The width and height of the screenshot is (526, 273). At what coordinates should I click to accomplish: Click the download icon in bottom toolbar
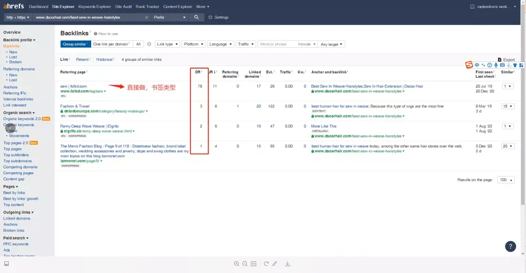click(x=287, y=264)
